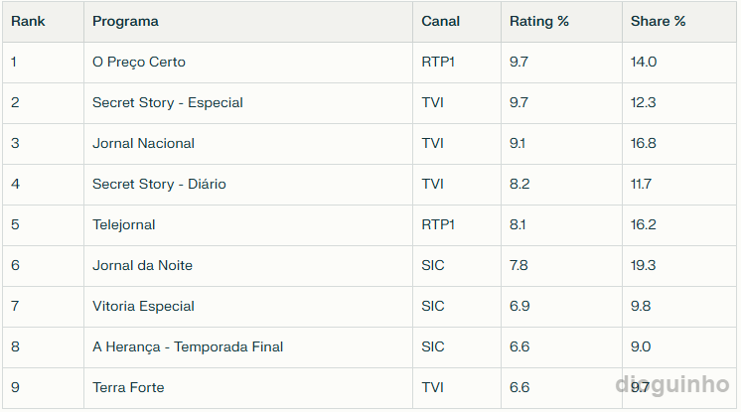
Task: Click the Canal column header
Action: click(440, 22)
